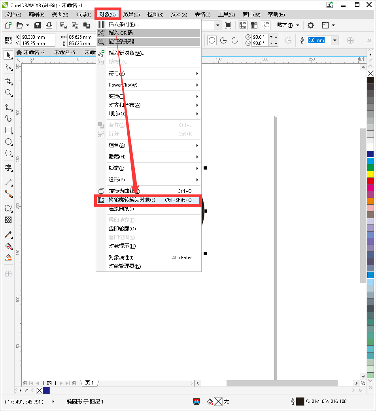376x411 pixels.
Task: Choose Convert To Curves menu entry
Action: click(148, 191)
